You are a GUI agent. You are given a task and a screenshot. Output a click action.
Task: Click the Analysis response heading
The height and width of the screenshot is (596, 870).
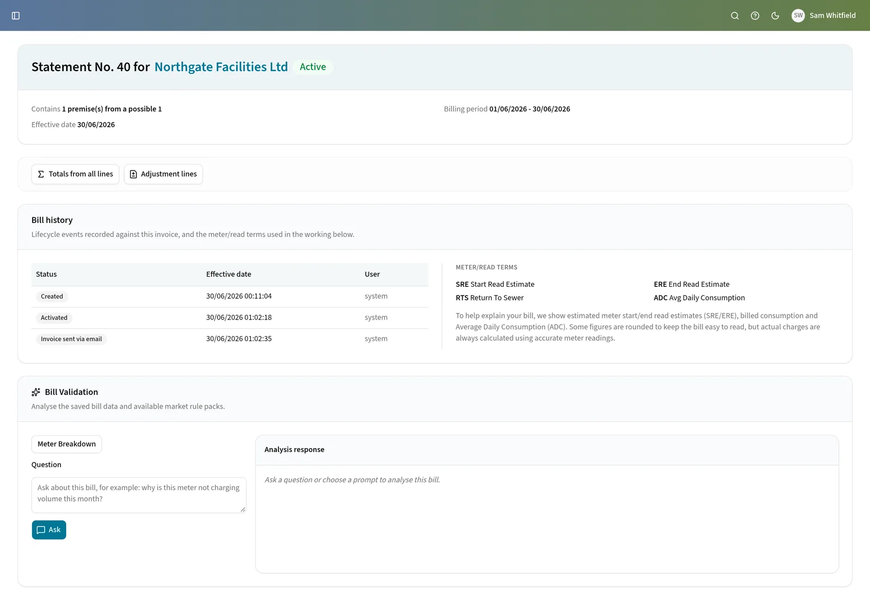[x=294, y=449]
